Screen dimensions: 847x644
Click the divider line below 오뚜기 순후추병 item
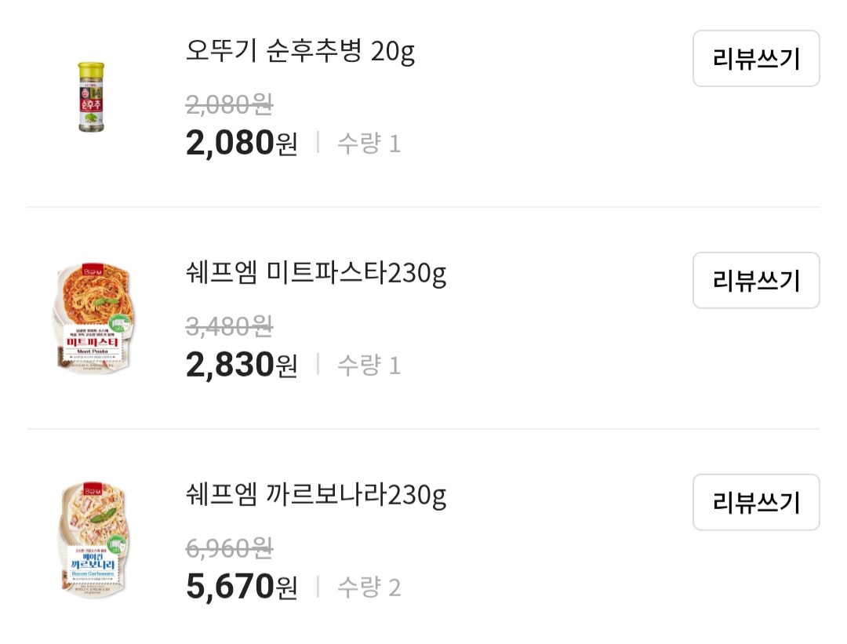click(423, 207)
